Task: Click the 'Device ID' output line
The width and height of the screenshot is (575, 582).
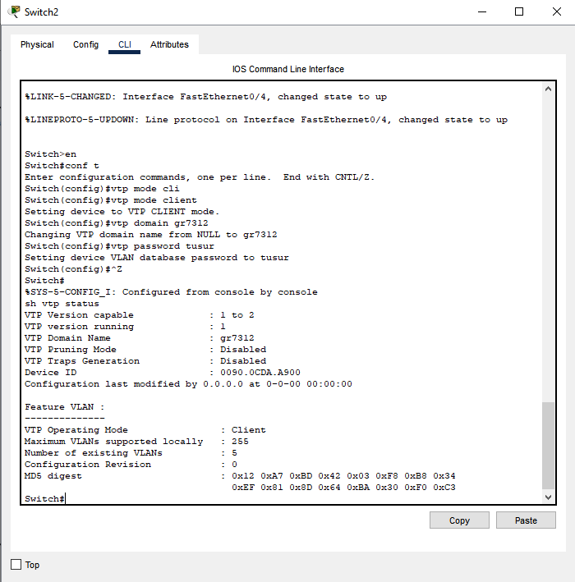Action: (163, 373)
